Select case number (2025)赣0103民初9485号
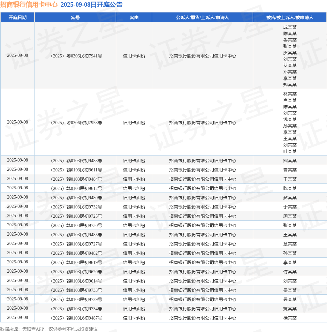327x332 pixels. point(76,235)
